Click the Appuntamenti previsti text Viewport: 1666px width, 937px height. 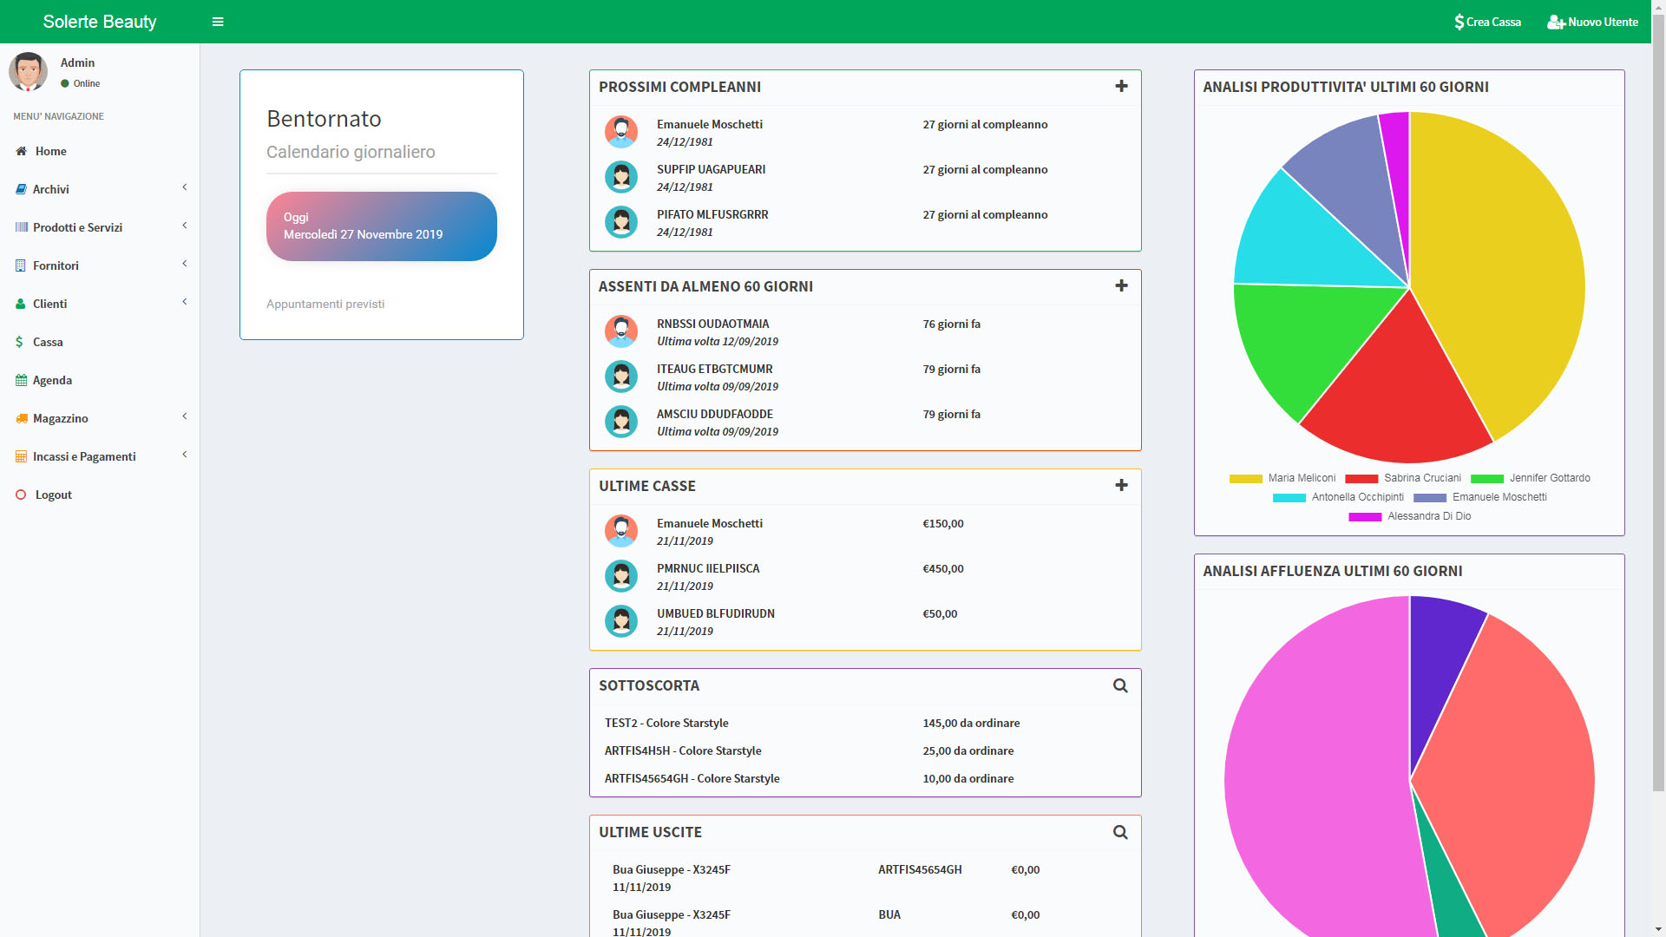pyautogui.click(x=325, y=304)
